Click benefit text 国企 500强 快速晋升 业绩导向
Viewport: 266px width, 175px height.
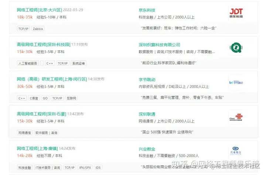coord(167,132)
